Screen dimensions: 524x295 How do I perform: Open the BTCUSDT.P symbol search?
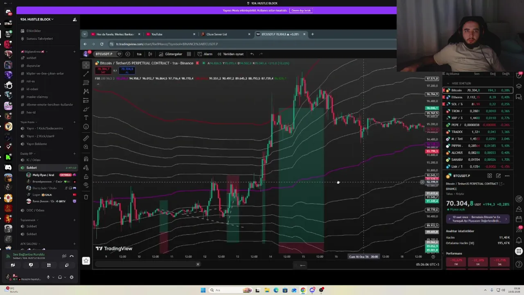(x=104, y=54)
